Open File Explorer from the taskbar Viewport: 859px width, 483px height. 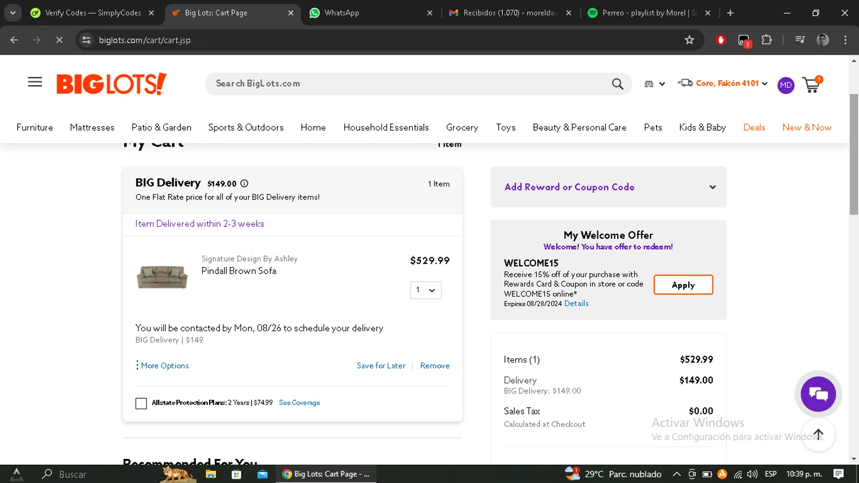click(211, 474)
